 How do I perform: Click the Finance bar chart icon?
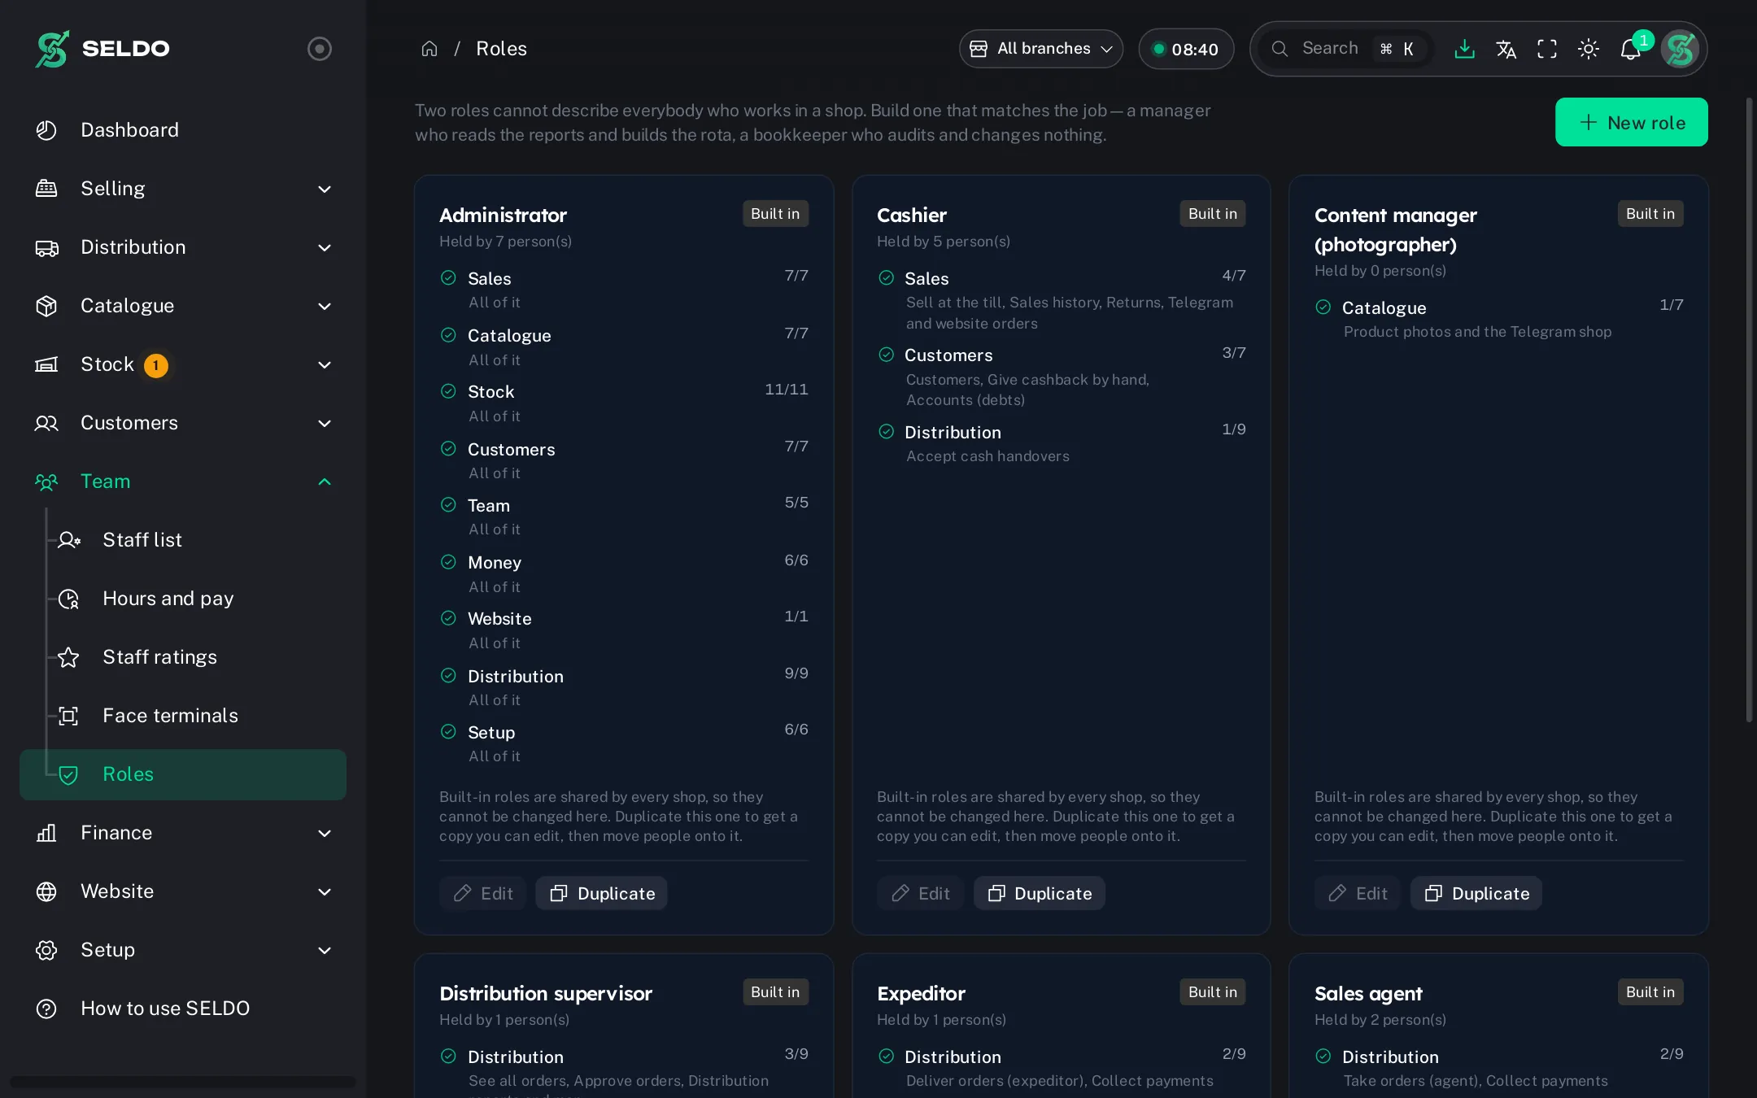46,833
